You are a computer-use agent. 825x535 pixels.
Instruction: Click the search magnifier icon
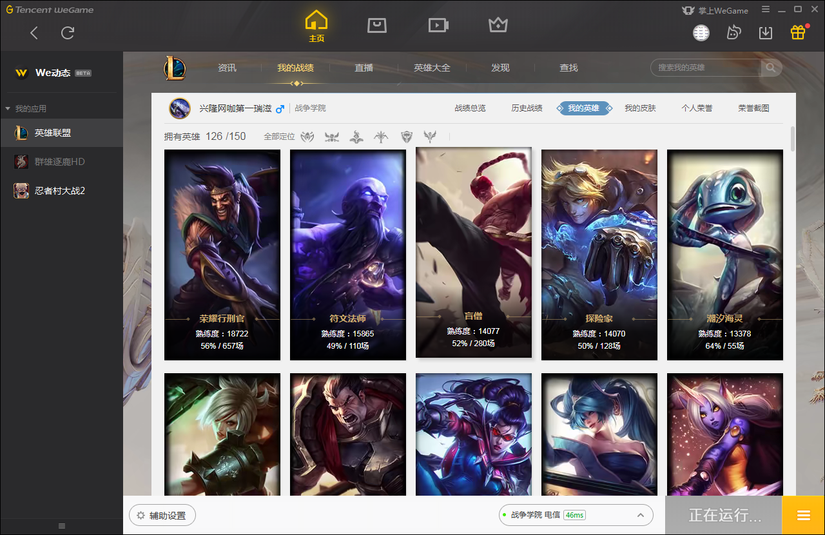pyautogui.click(x=770, y=68)
